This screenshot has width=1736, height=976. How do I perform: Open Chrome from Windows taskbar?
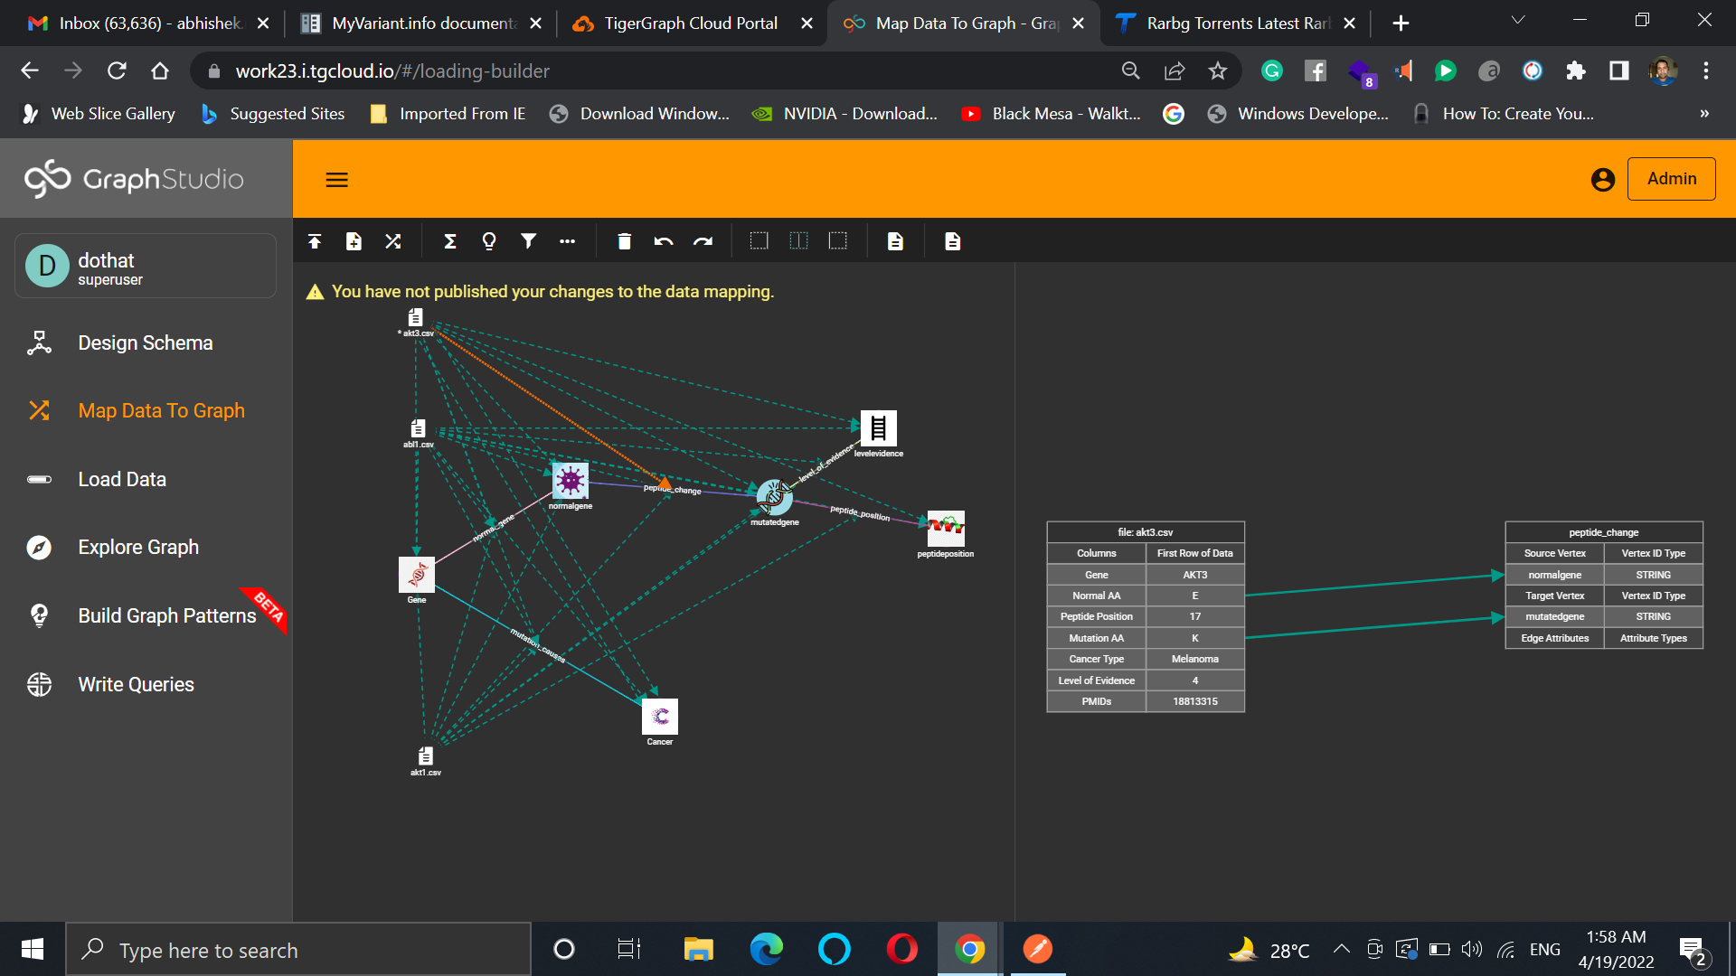click(969, 950)
